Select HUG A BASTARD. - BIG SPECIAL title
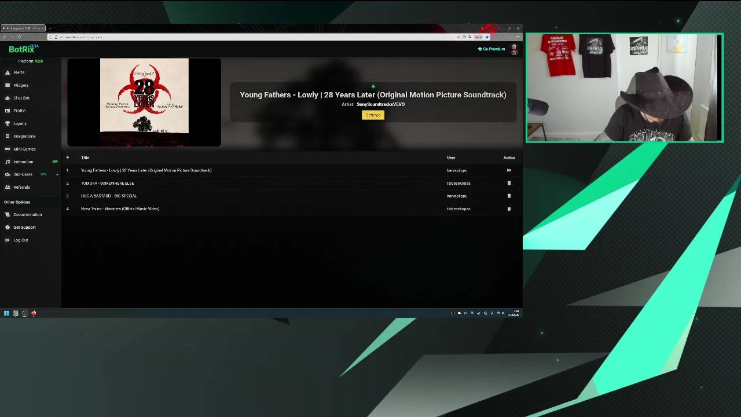This screenshot has width=741, height=417. point(109,196)
